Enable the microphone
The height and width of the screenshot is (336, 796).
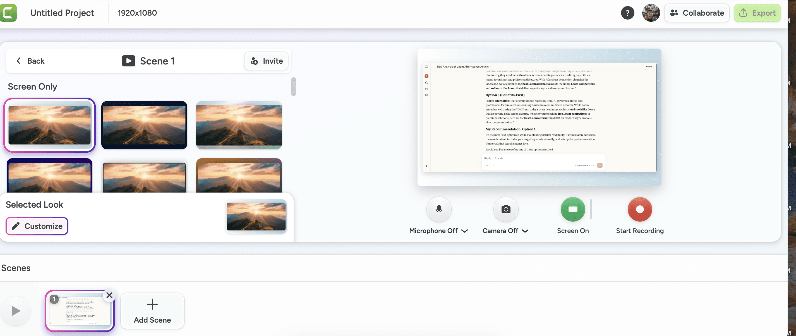[439, 209]
